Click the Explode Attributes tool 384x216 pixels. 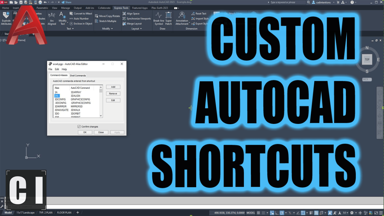click(6, 18)
